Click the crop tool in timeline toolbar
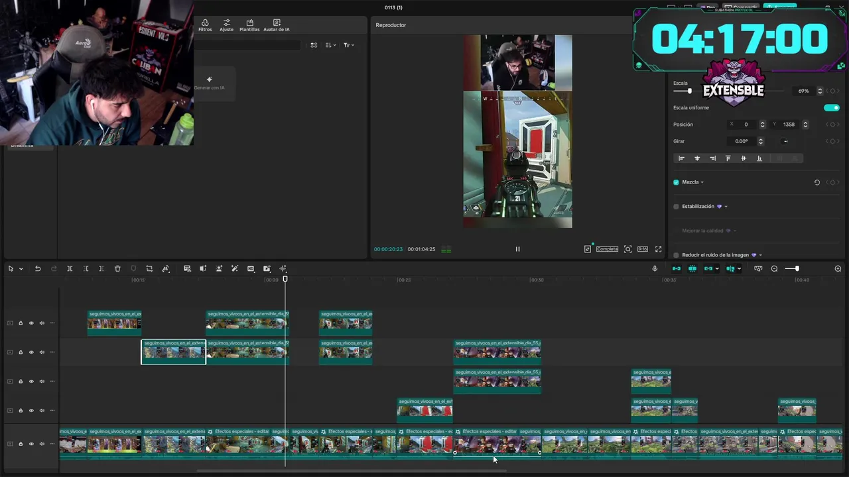 click(149, 268)
